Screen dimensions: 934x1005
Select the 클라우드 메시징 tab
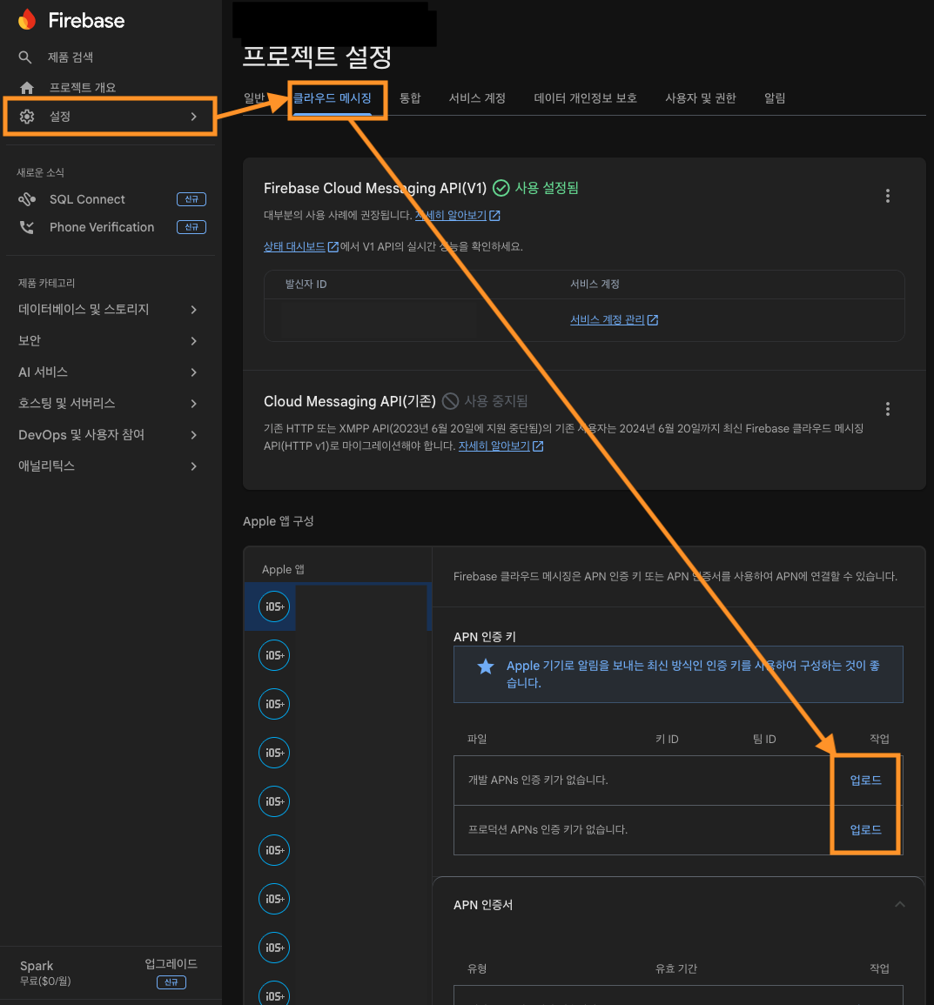tap(332, 98)
